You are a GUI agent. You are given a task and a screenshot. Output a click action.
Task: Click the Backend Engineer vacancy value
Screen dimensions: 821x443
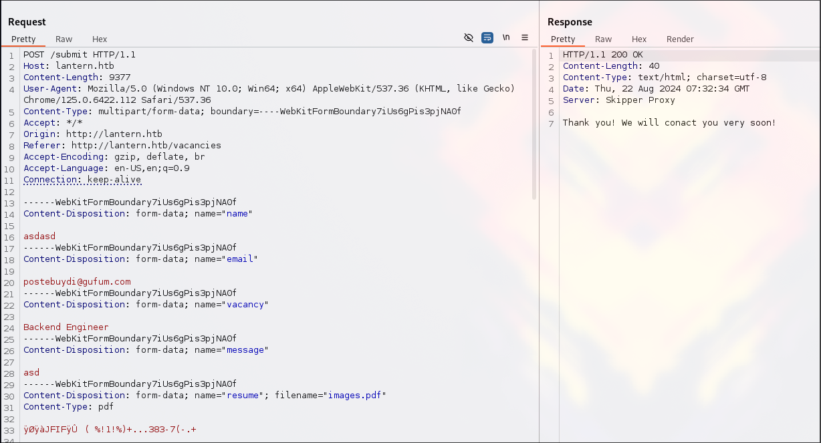pos(66,327)
